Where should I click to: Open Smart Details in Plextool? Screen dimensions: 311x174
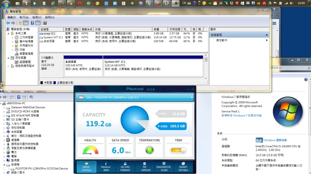(x=183, y=167)
